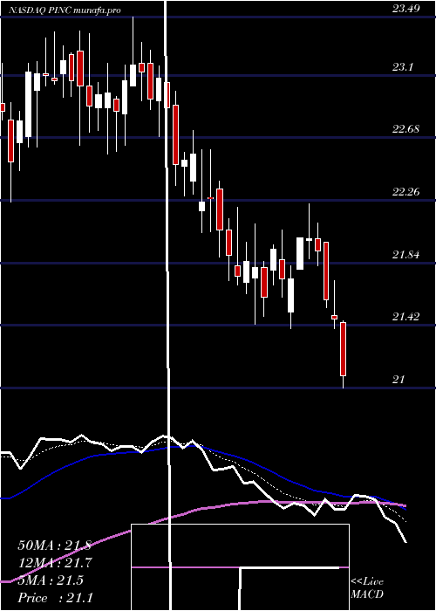Select the 22.68 price axis label
The width and height of the screenshot is (436, 611).
[x=406, y=129]
